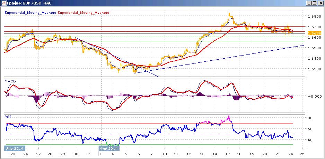Screen dimensions: 325x159
Task: Click date 3 on the time axis
Action: 102,154
